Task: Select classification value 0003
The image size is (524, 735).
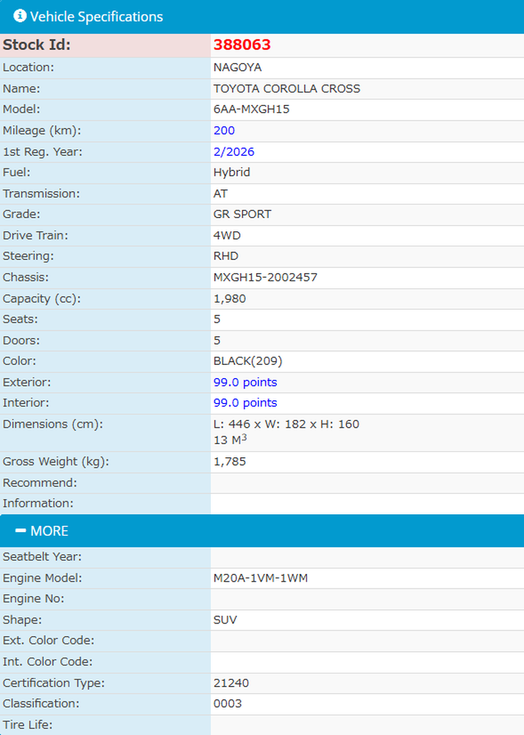Action: [x=228, y=704]
